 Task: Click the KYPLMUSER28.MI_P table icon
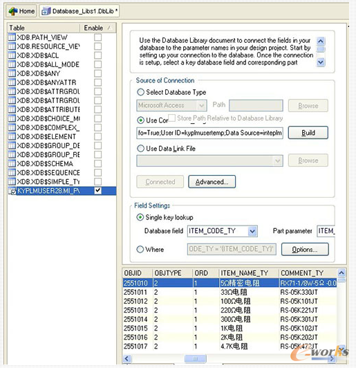[12, 191]
